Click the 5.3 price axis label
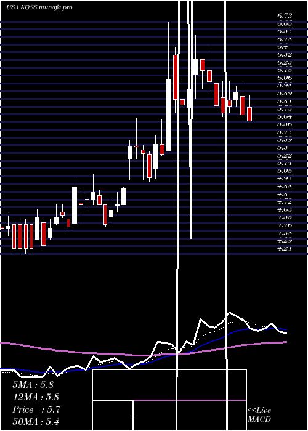The height and width of the screenshot is (431, 308). point(282,148)
